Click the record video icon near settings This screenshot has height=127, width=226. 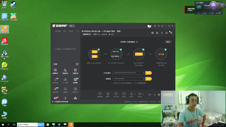tap(150, 95)
